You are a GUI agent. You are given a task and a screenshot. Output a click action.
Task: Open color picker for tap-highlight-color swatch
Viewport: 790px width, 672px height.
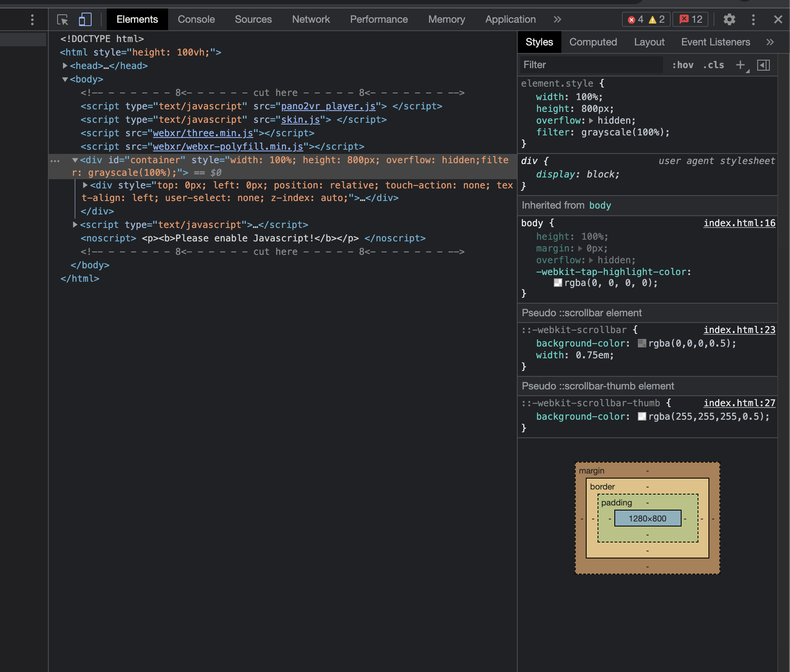[558, 283]
